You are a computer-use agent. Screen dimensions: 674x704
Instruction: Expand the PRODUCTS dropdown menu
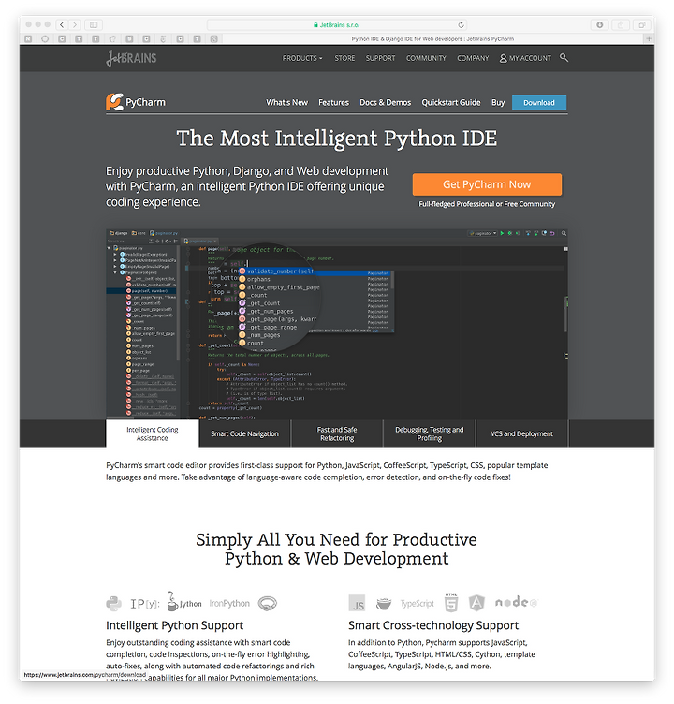click(x=302, y=58)
